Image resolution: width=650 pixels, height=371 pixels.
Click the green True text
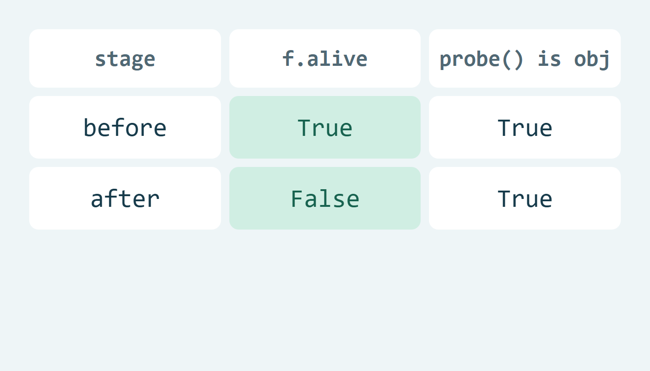coord(325,128)
